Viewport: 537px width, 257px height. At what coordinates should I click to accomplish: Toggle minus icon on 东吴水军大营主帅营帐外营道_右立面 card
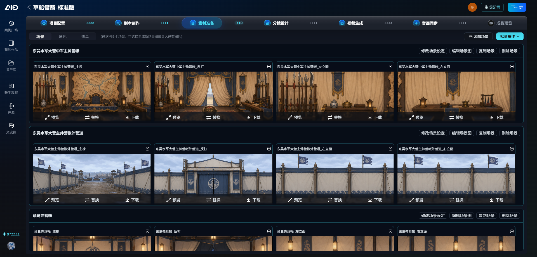point(512,149)
